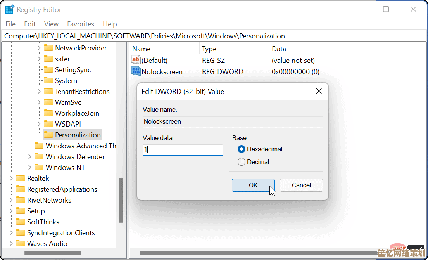Select the Realtek folder icon
This screenshot has width=428, height=260.
point(21,179)
